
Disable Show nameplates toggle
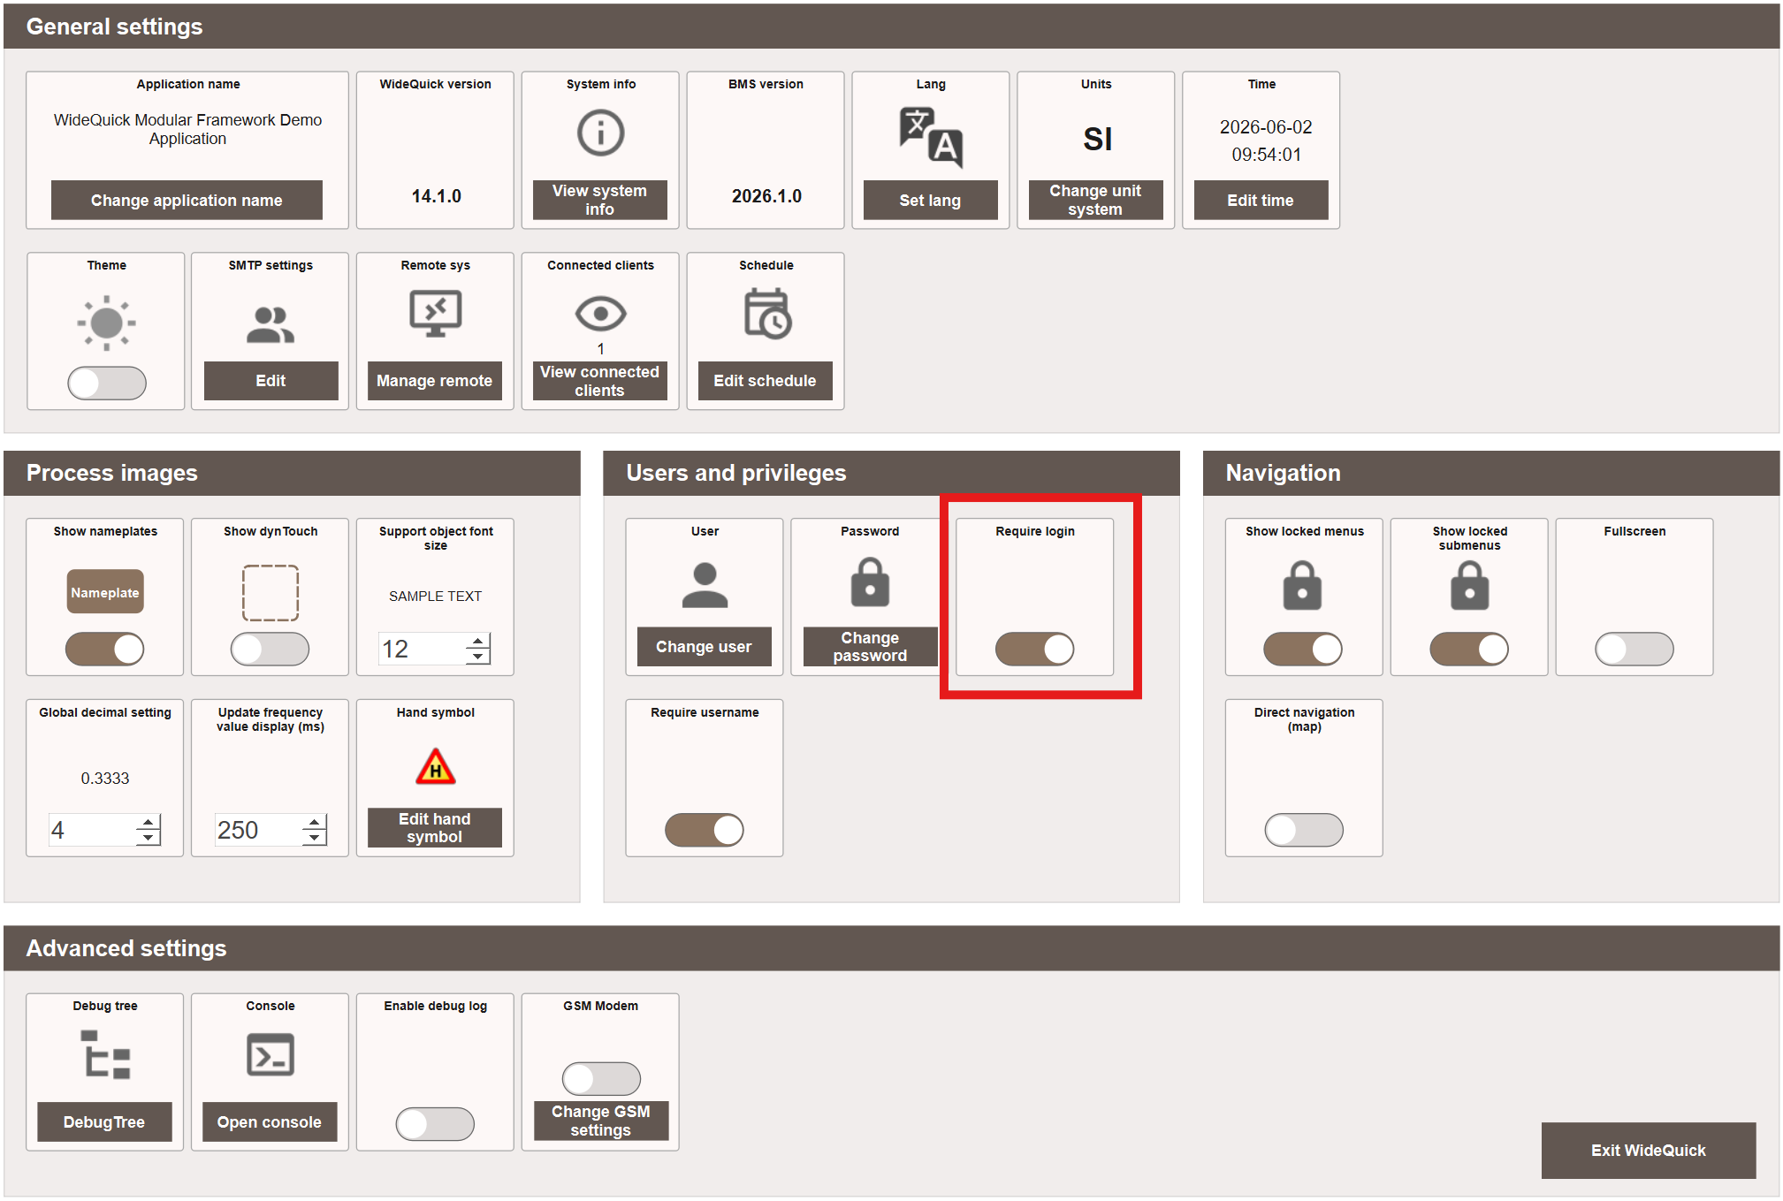[105, 650]
